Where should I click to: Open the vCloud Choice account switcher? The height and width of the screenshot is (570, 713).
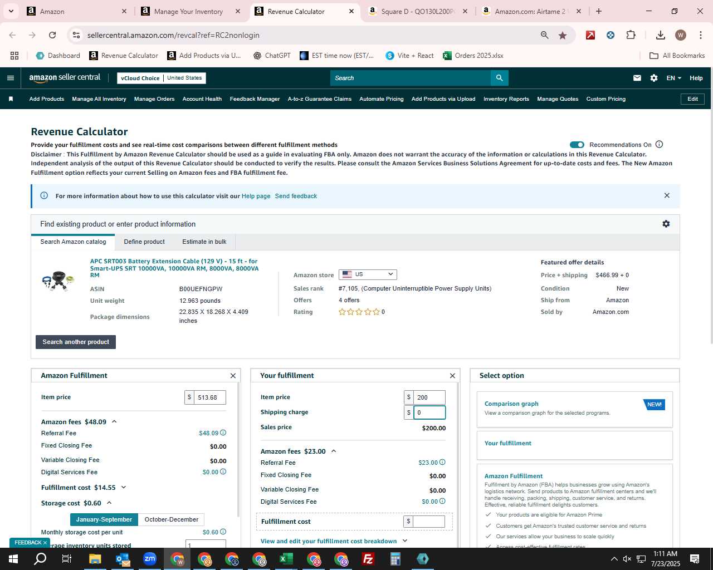[162, 78]
